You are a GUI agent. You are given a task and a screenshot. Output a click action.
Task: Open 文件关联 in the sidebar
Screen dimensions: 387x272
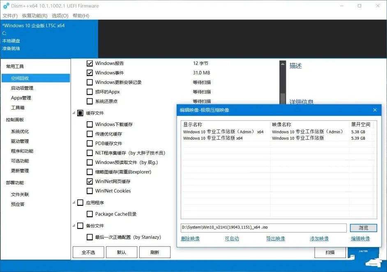click(x=20, y=194)
